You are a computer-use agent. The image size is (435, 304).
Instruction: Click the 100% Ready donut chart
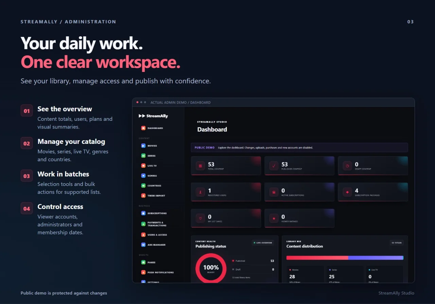[211, 268]
